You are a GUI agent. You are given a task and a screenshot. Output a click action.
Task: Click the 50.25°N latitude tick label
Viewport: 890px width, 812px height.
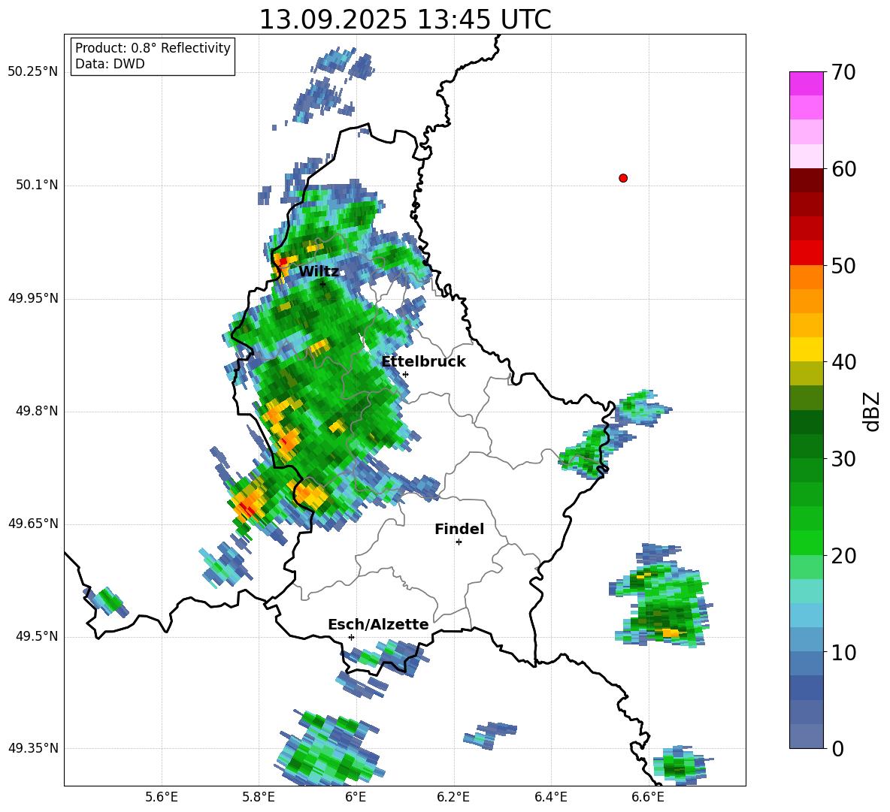click(33, 72)
